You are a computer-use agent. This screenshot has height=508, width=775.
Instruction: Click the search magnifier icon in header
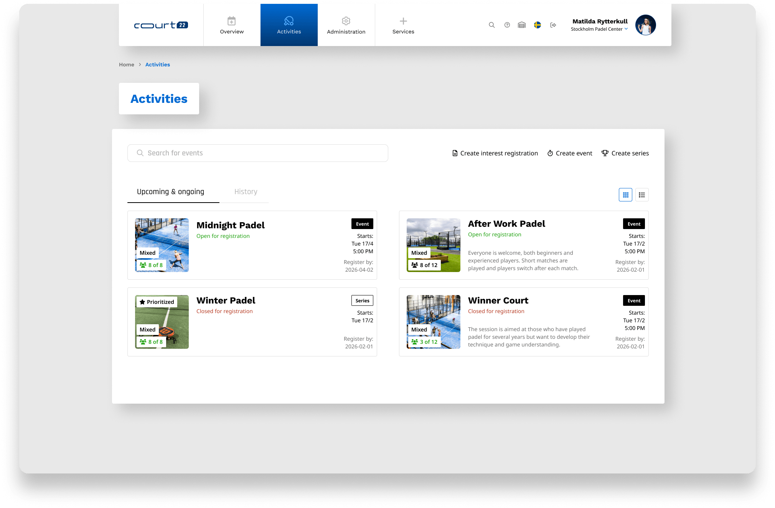[x=491, y=25]
